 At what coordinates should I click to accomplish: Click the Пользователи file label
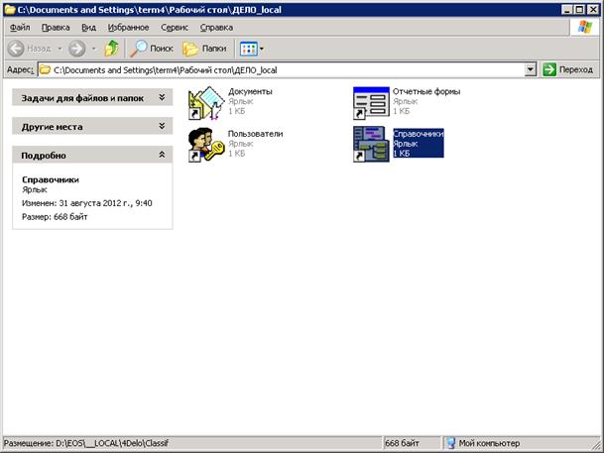(x=256, y=134)
